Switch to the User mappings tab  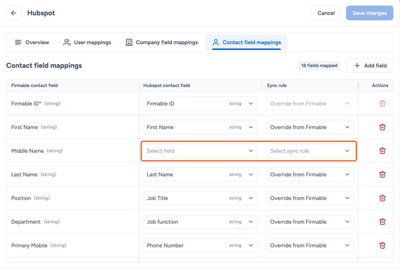pos(87,42)
